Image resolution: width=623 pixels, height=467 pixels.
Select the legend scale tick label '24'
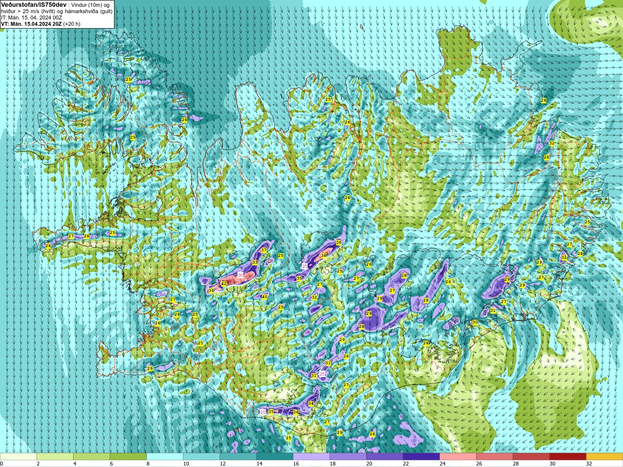[442, 464]
